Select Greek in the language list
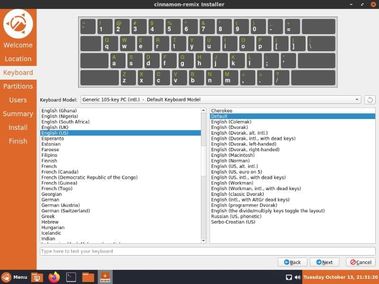 pyautogui.click(x=120, y=217)
